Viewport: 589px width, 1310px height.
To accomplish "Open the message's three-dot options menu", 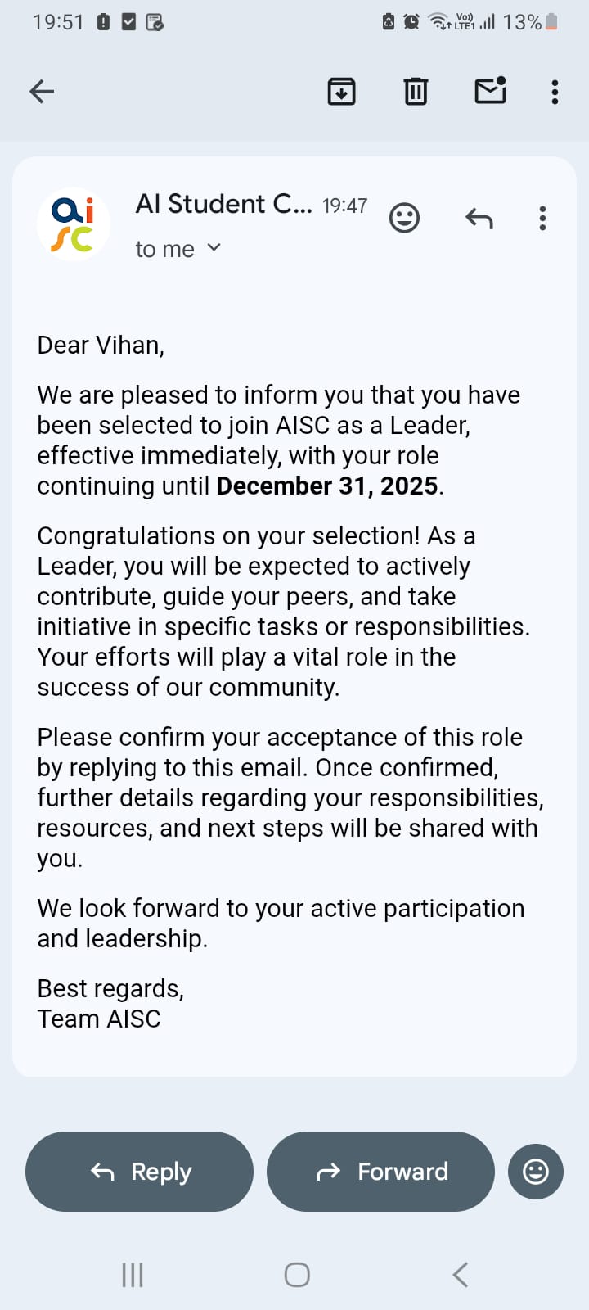I will coord(542,218).
